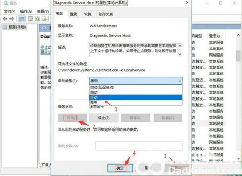Click the 停止此服务 link in Services window
Image resolution: width=242 pixels, height=176 pixels.
46,47
